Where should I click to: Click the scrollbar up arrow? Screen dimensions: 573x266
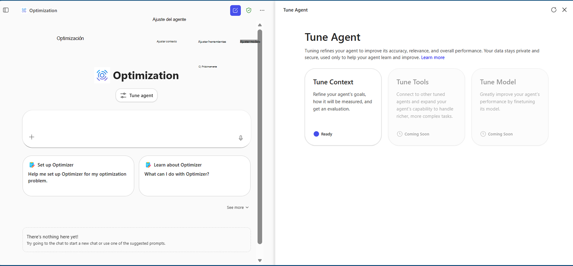pyautogui.click(x=260, y=25)
